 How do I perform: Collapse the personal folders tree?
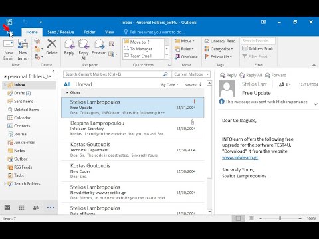click(x=5, y=76)
